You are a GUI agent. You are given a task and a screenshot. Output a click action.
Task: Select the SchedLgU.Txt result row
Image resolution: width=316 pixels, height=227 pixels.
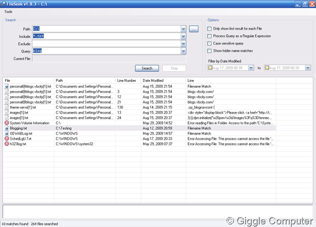point(140,139)
